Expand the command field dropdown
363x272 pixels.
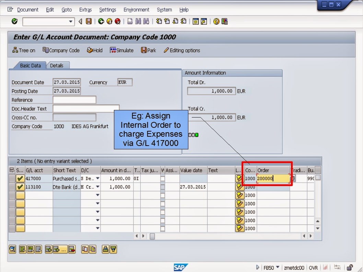[x=71, y=21]
